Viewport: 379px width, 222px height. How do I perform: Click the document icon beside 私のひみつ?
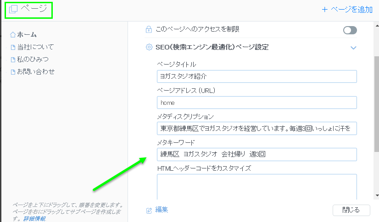[x=13, y=60]
